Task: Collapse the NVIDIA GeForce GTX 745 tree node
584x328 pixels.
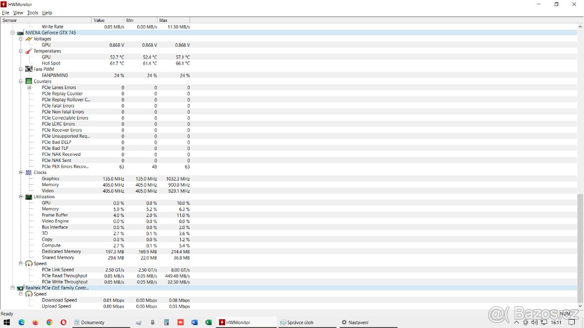Action: 13,33
